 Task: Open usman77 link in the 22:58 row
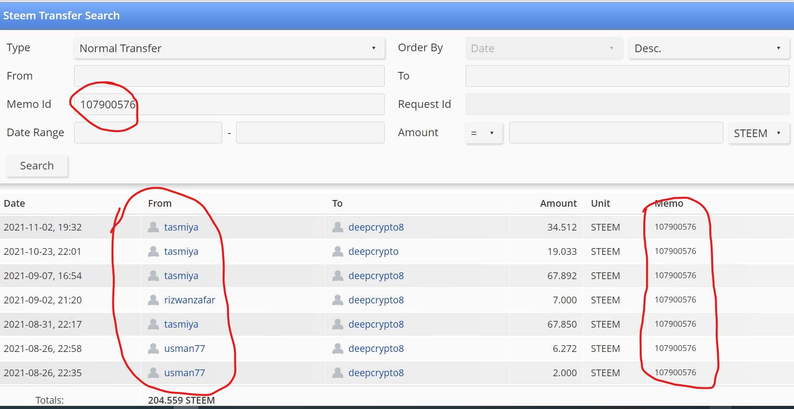[184, 348]
